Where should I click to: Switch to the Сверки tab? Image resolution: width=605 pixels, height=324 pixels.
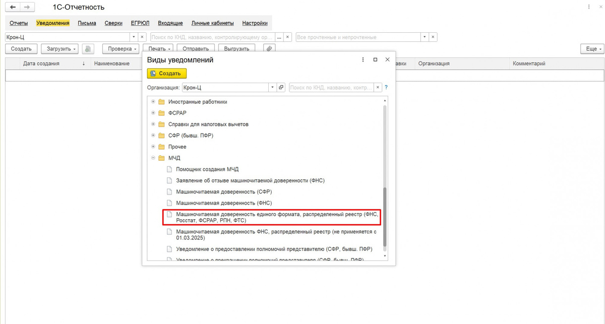tap(113, 23)
